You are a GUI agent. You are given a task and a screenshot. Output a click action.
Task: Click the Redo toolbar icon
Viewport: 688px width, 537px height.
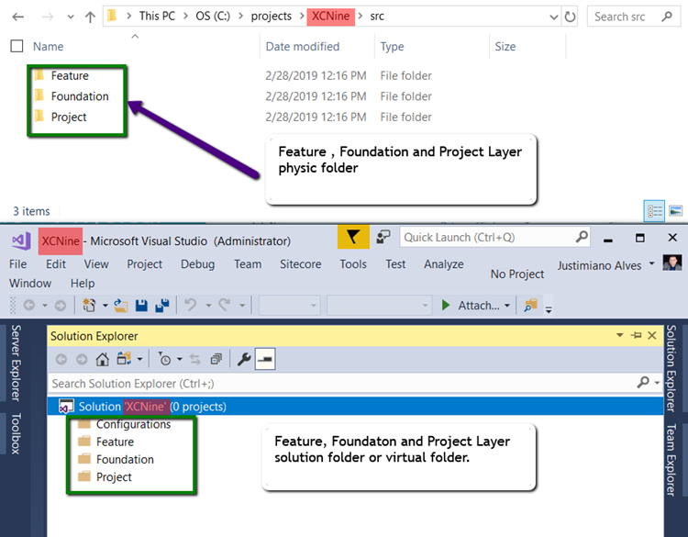coord(225,305)
